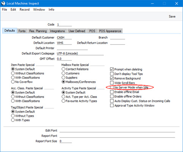Select With Types under Tag/Object Paste Special

(13, 120)
